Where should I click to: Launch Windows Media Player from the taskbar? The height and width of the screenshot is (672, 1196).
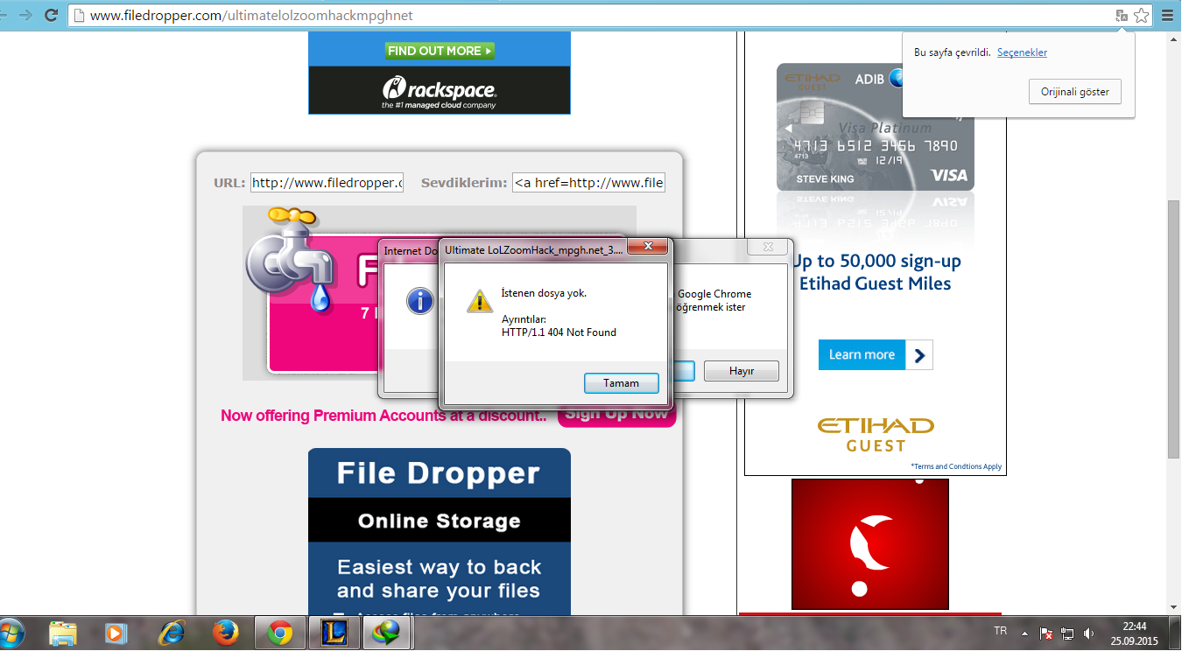tap(116, 633)
